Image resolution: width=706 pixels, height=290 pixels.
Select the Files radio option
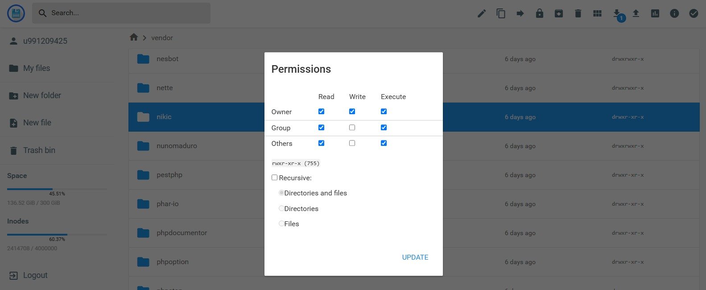coord(281,224)
